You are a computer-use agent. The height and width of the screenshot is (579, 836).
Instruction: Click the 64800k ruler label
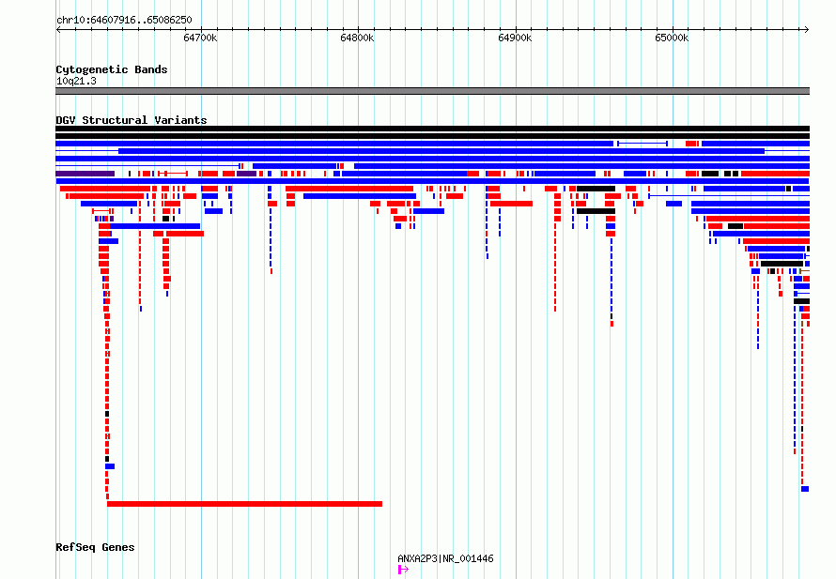(357, 38)
